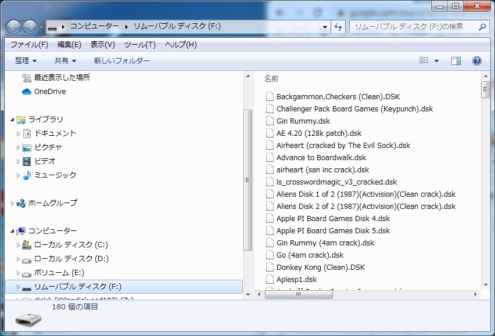Select Apple PI Board Games Disk 5.dsk
The width and height of the screenshot is (495, 336).
[x=333, y=231]
